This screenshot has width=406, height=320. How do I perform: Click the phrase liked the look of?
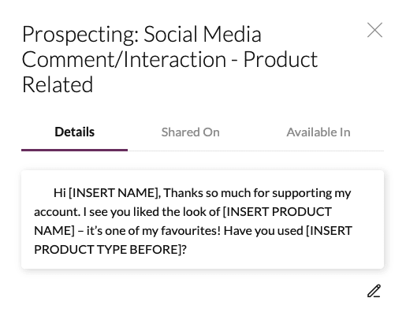[x=177, y=212]
